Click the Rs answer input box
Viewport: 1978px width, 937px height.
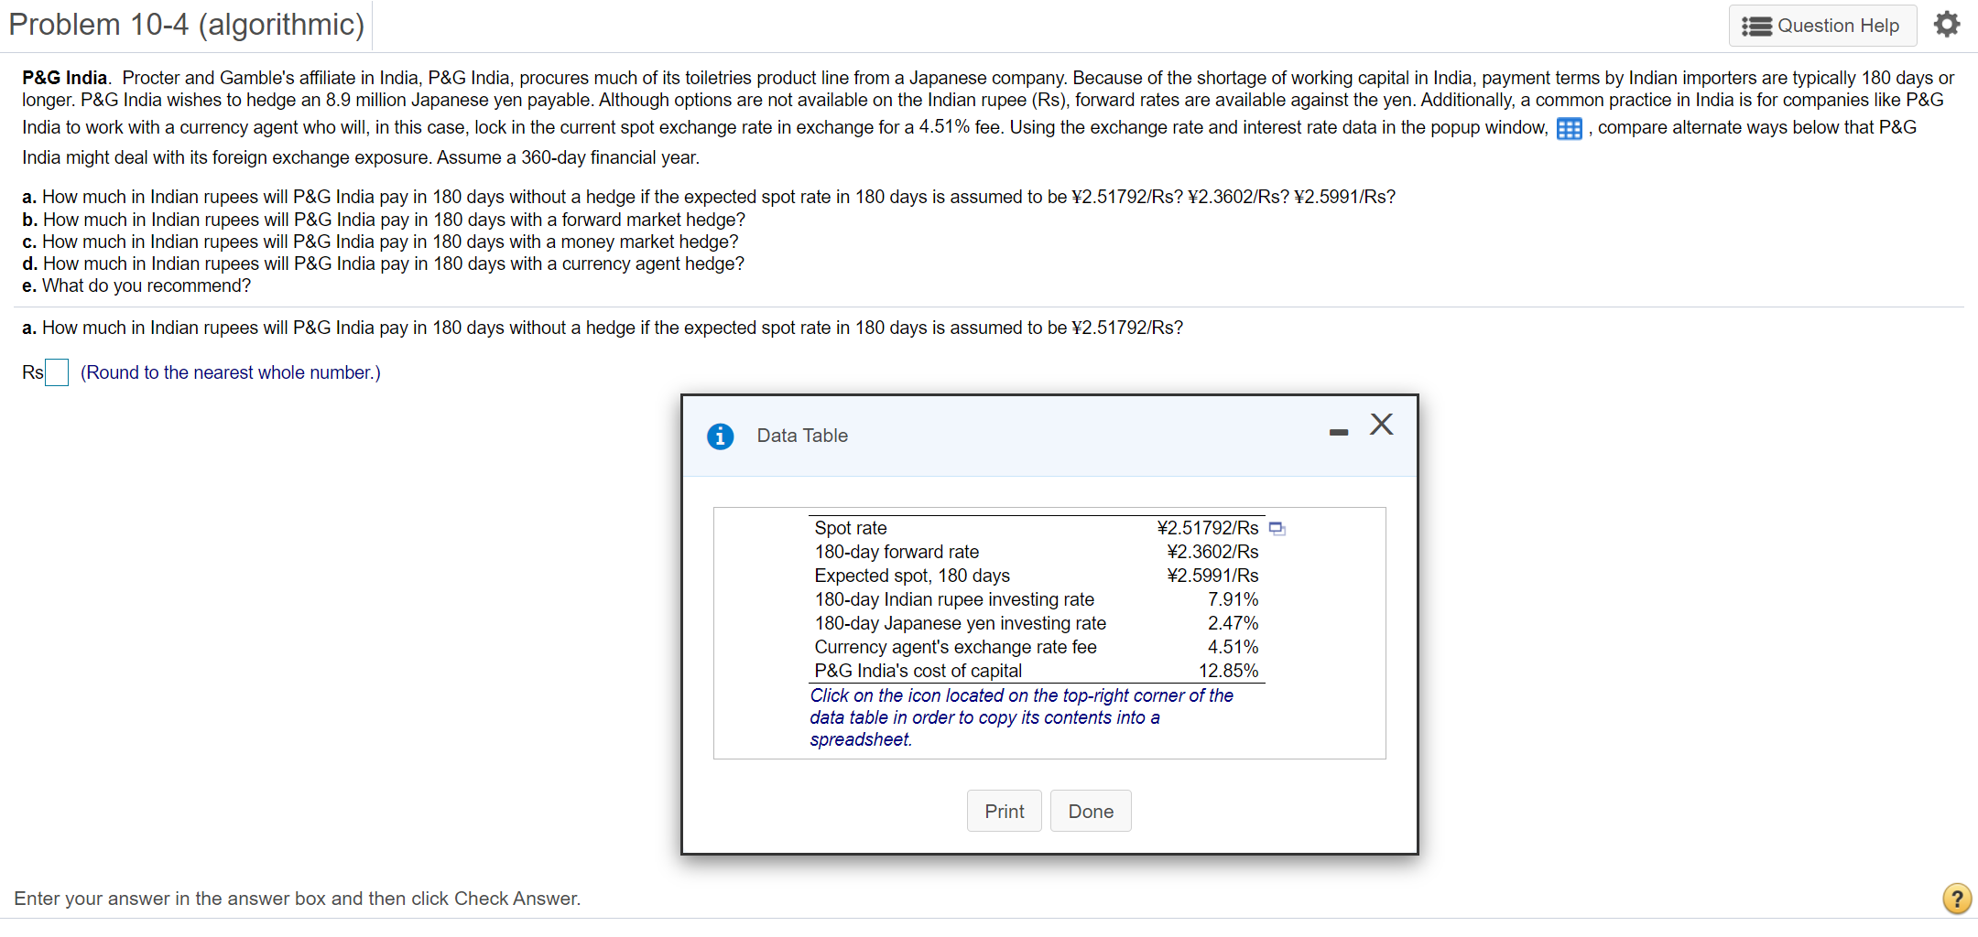[57, 372]
